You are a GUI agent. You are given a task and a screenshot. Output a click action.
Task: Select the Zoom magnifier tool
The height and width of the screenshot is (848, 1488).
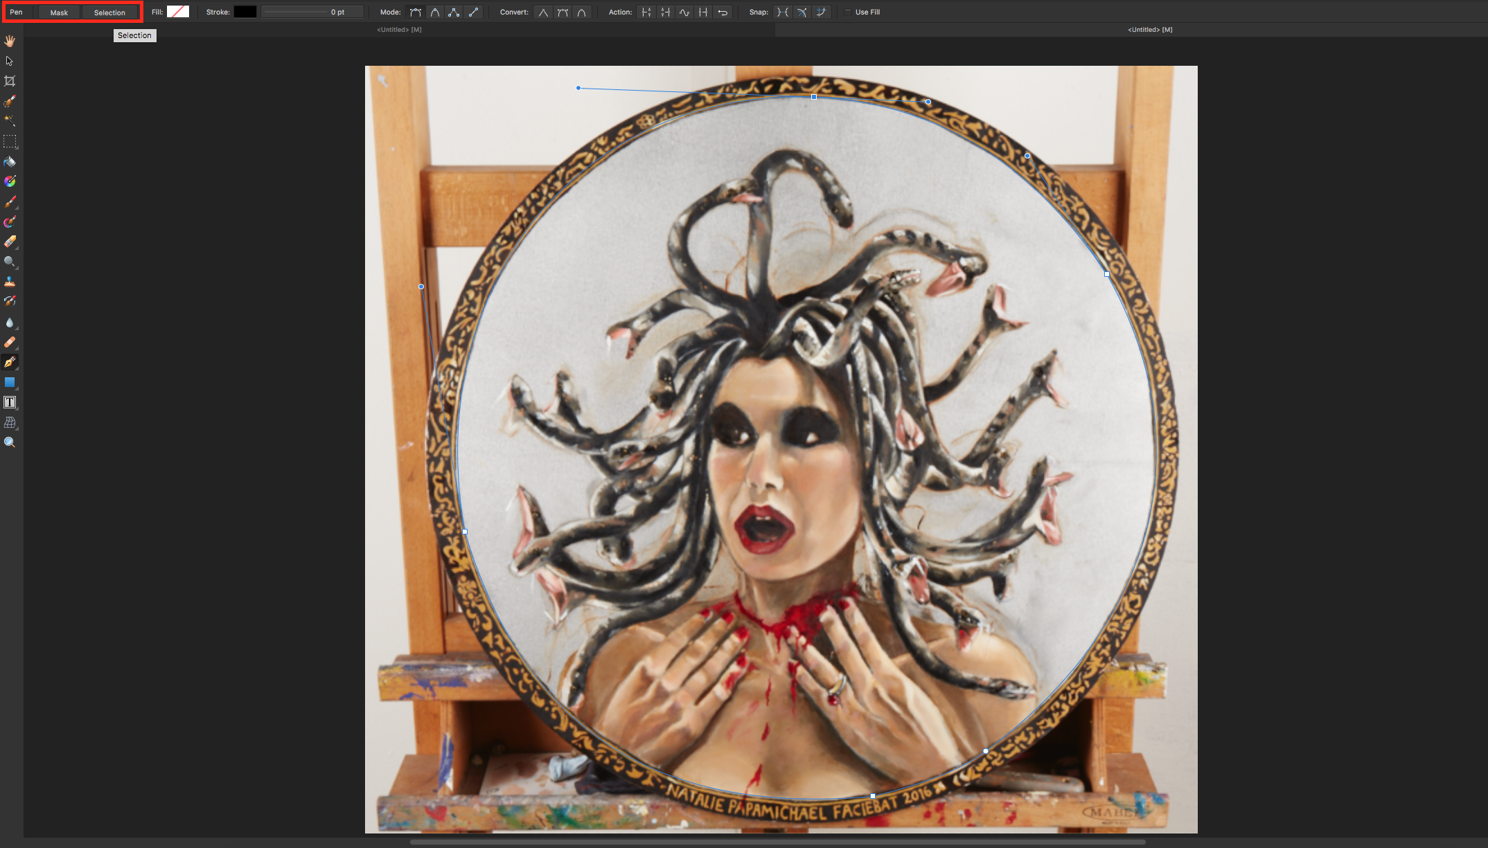pyautogui.click(x=10, y=442)
